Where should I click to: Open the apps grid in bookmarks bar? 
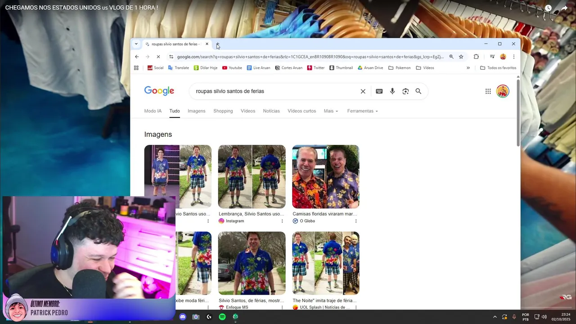pos(136,68)
